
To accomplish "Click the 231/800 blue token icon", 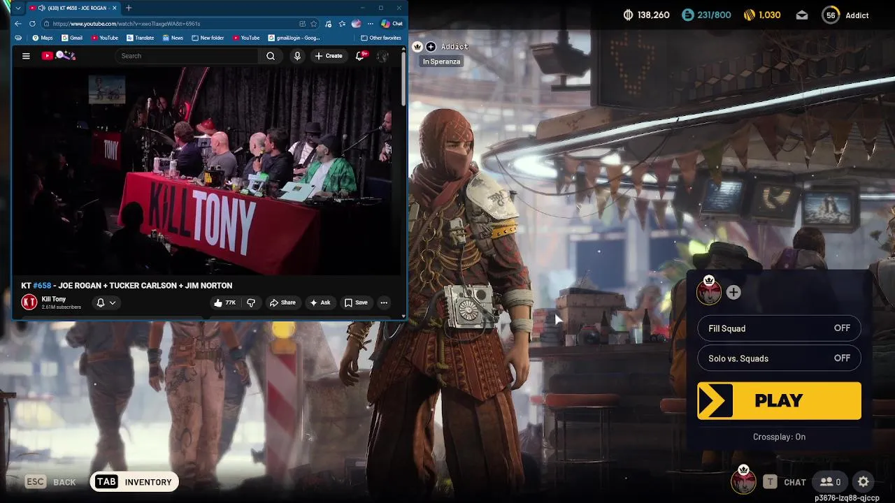I will pyautogui.click(x=687, y=15).
